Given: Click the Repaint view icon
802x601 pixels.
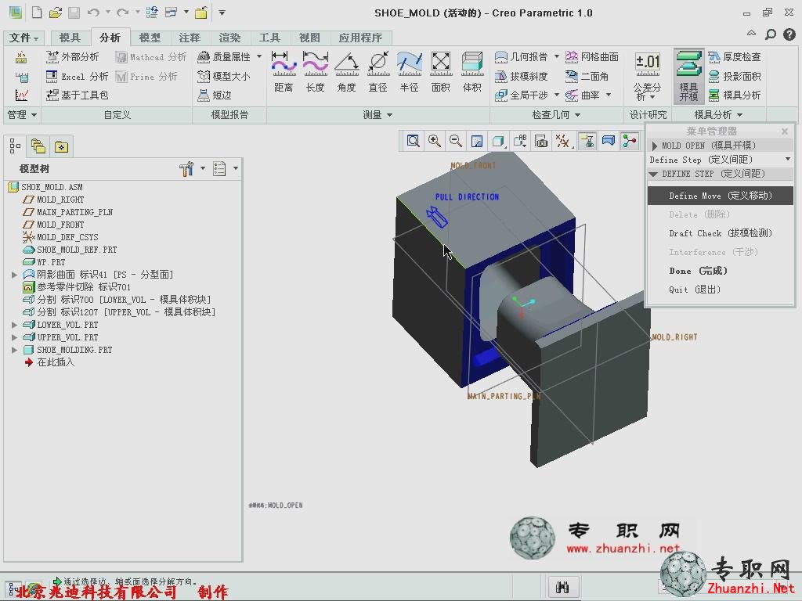Looking at the screenshot, I should [477, 141].
